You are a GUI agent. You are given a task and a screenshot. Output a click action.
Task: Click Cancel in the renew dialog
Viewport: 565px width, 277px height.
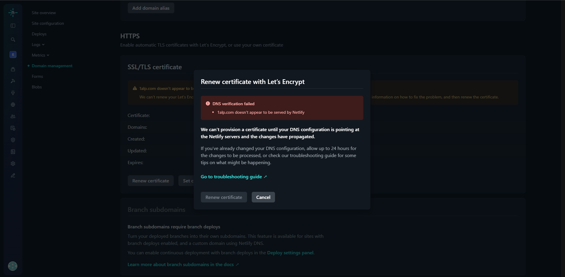coord(263,197)
